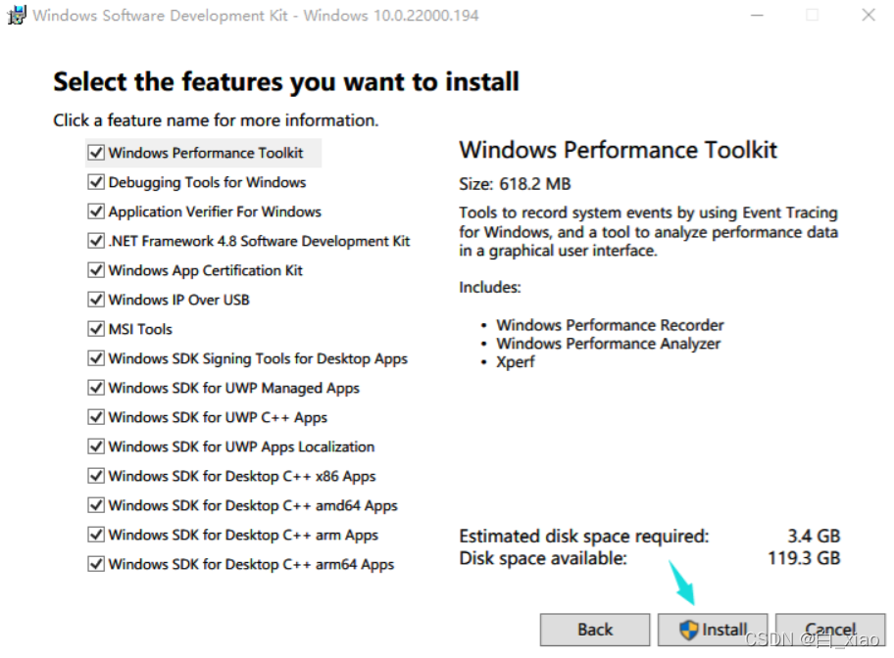This screenshot has width=894, height=658.
Task: Uncheck Windows SDK for UWP C++ Apps
Action: point(95,417)
